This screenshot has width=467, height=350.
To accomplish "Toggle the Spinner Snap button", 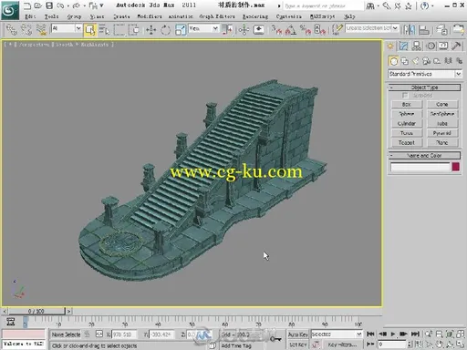I will click(x=320, y=30).
